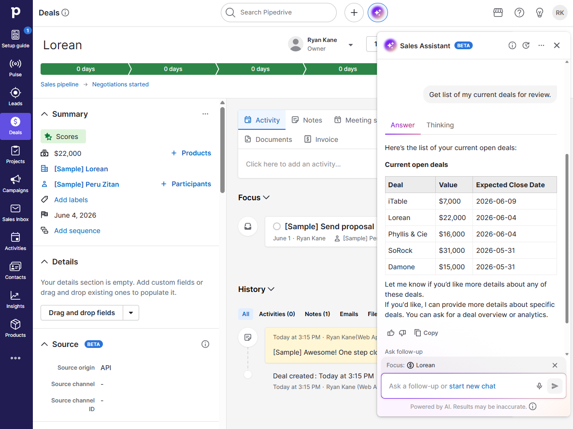Open the lightbulb tips icon
Screen dimensions: 573x429
pyautogui.click(x=539, y=13)
